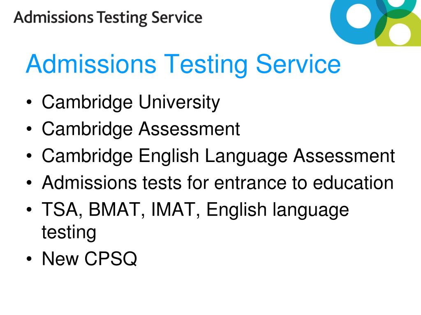421x315 pixels.
Task: Click the word testing on wrapped line
Action: click(69, 232)
